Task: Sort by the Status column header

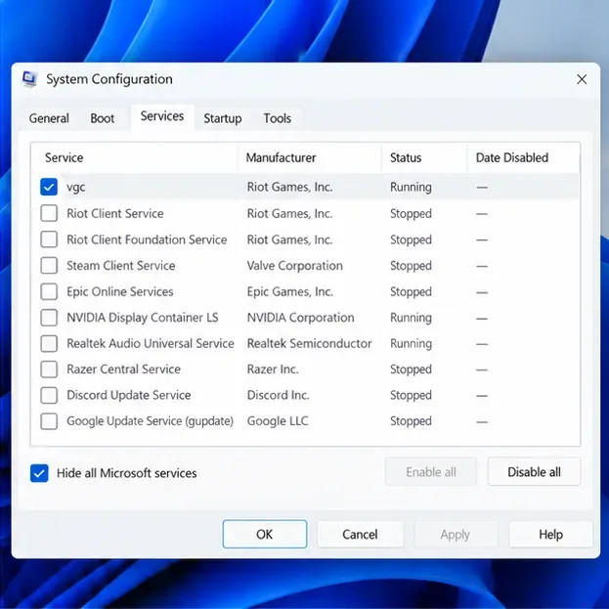Action: tap(424, 157)
